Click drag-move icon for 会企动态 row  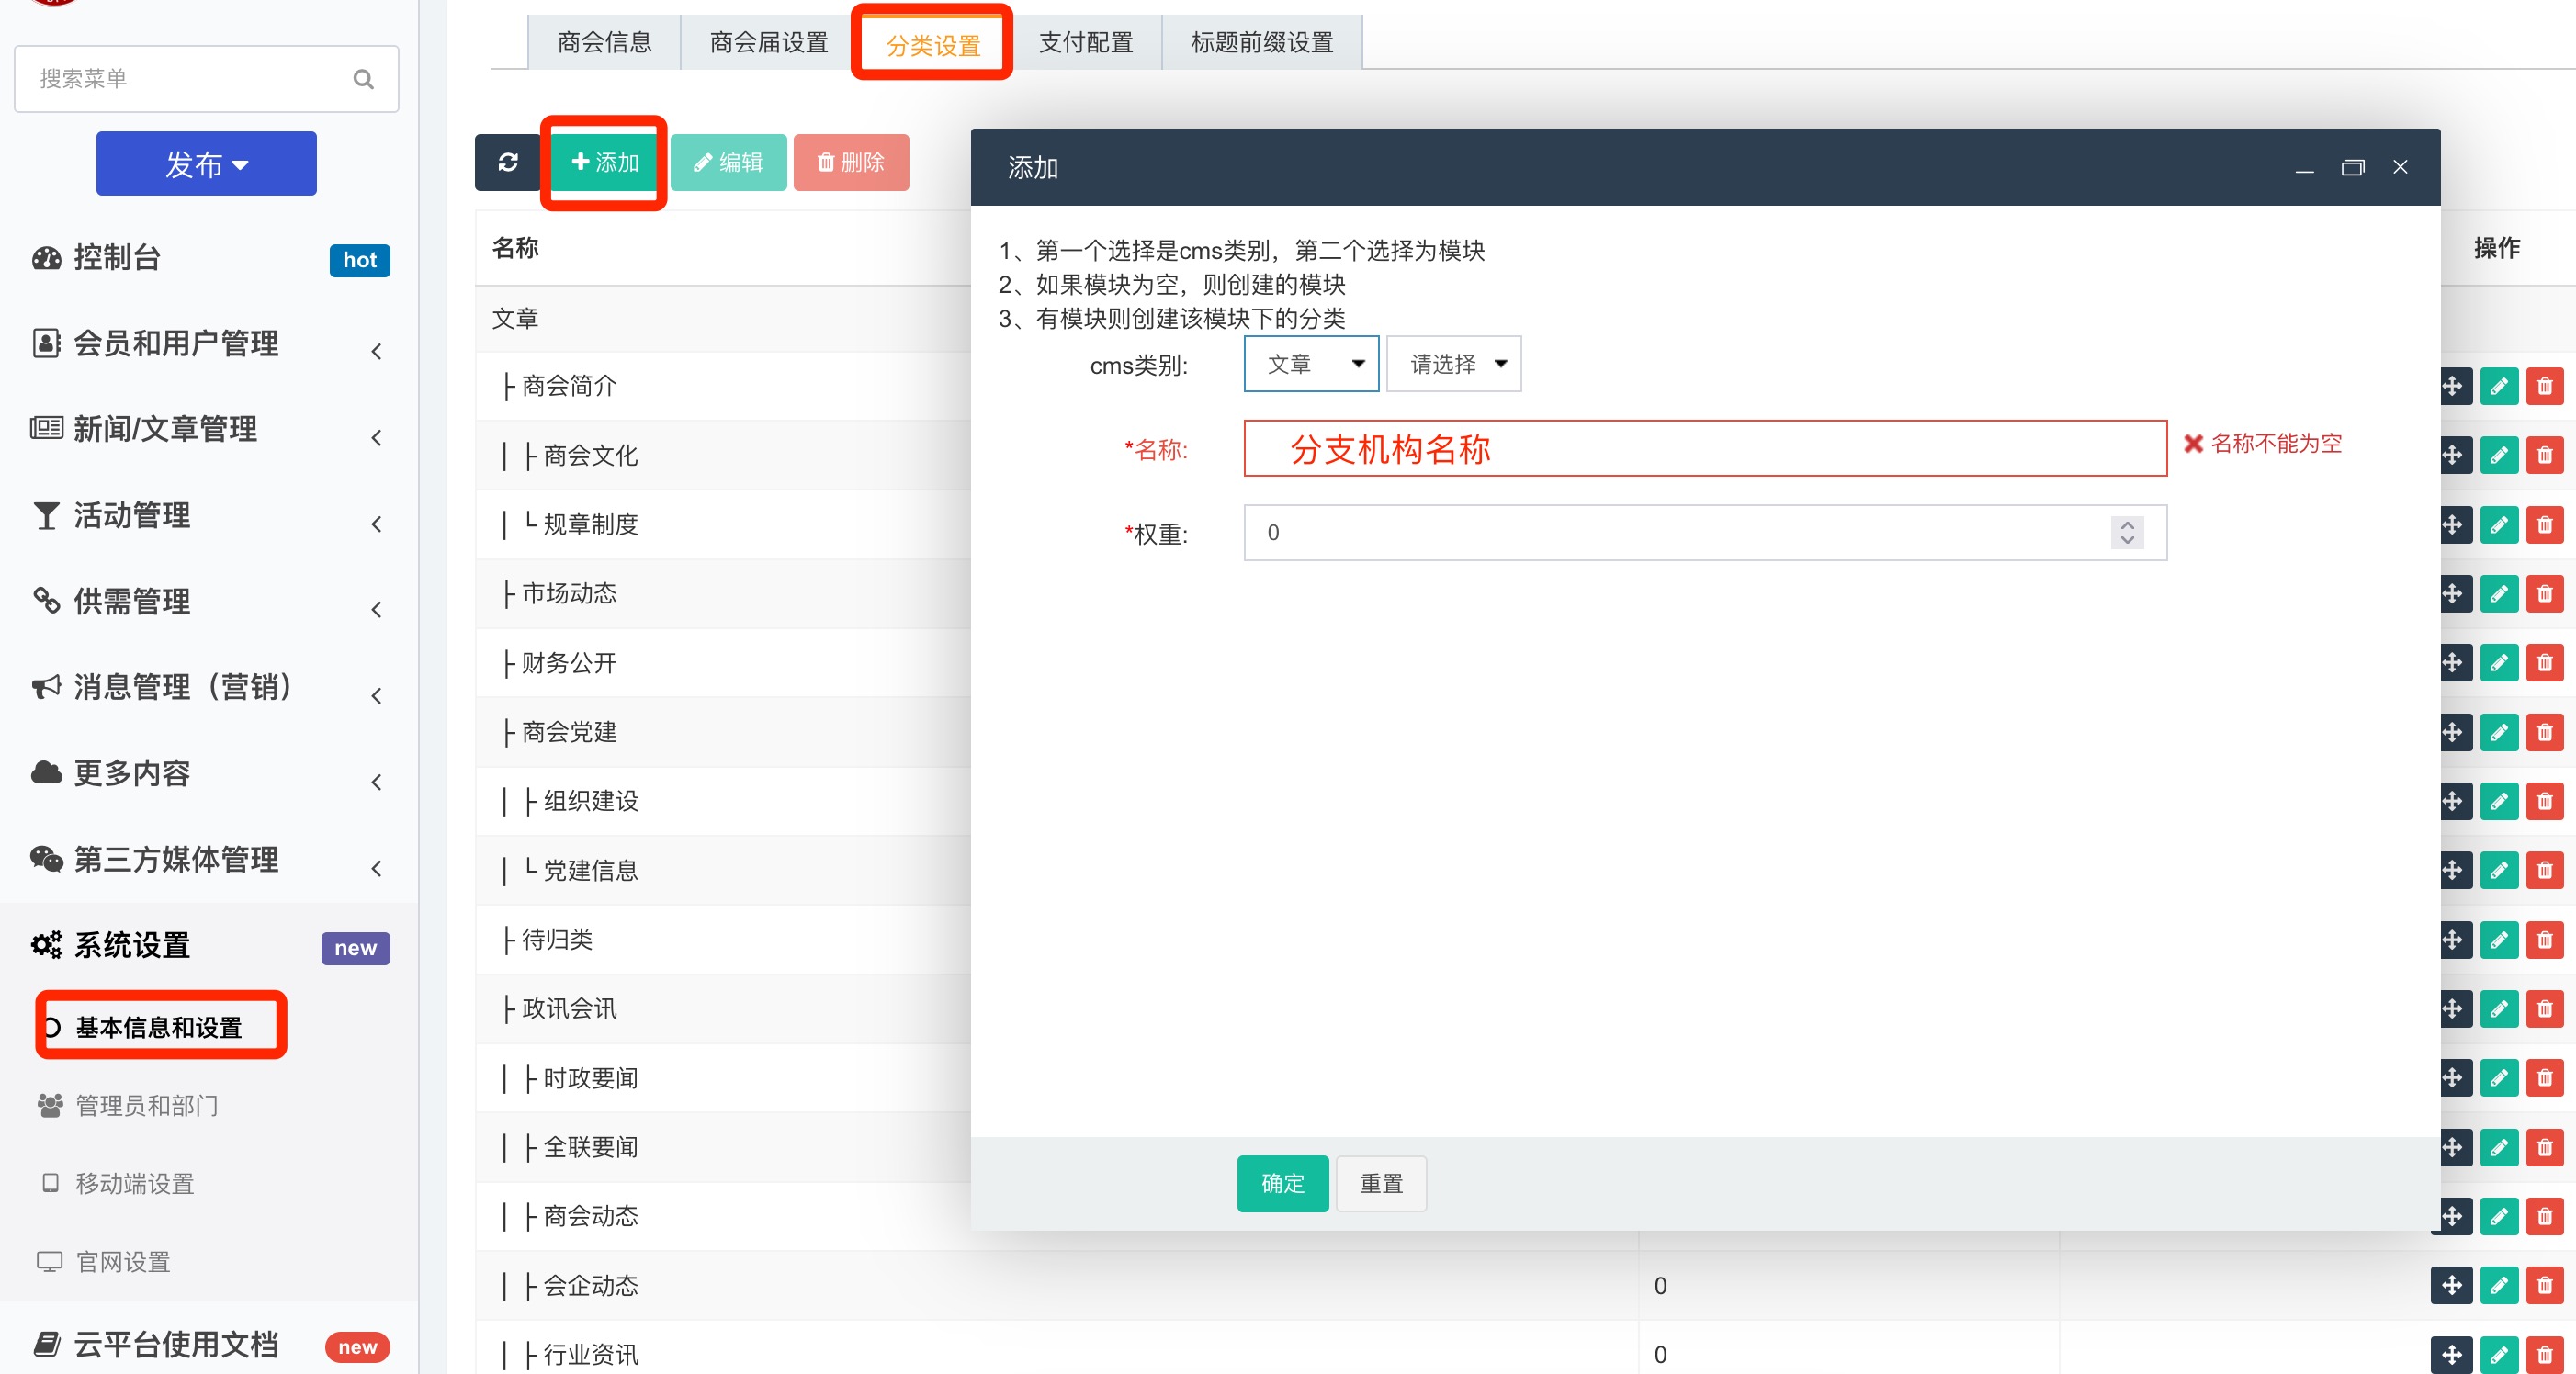click(2451, 1285)
